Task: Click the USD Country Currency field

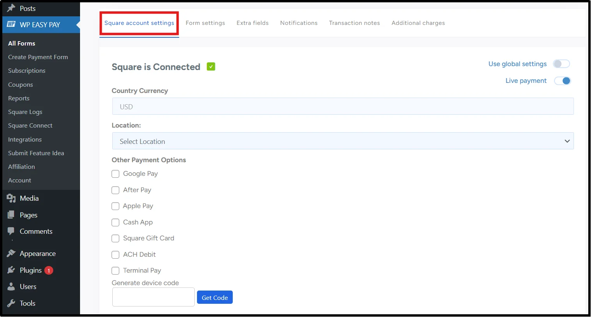Action: [x=343, y=106]
